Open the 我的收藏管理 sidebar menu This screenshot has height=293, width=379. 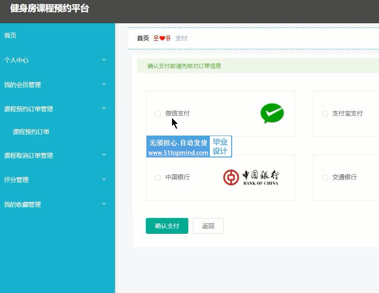(x=57, y=204)
